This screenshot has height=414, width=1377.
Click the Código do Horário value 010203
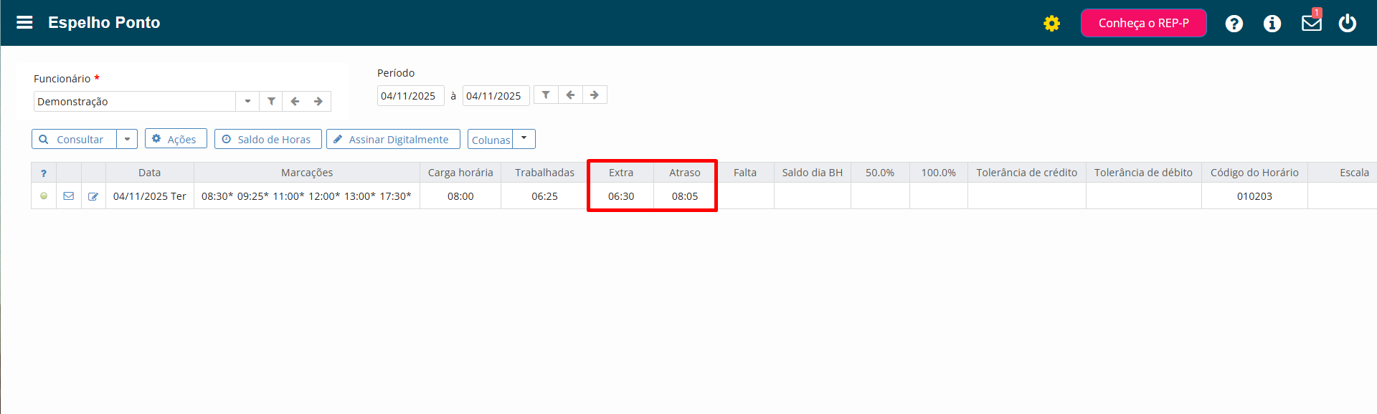(1254, 196)
